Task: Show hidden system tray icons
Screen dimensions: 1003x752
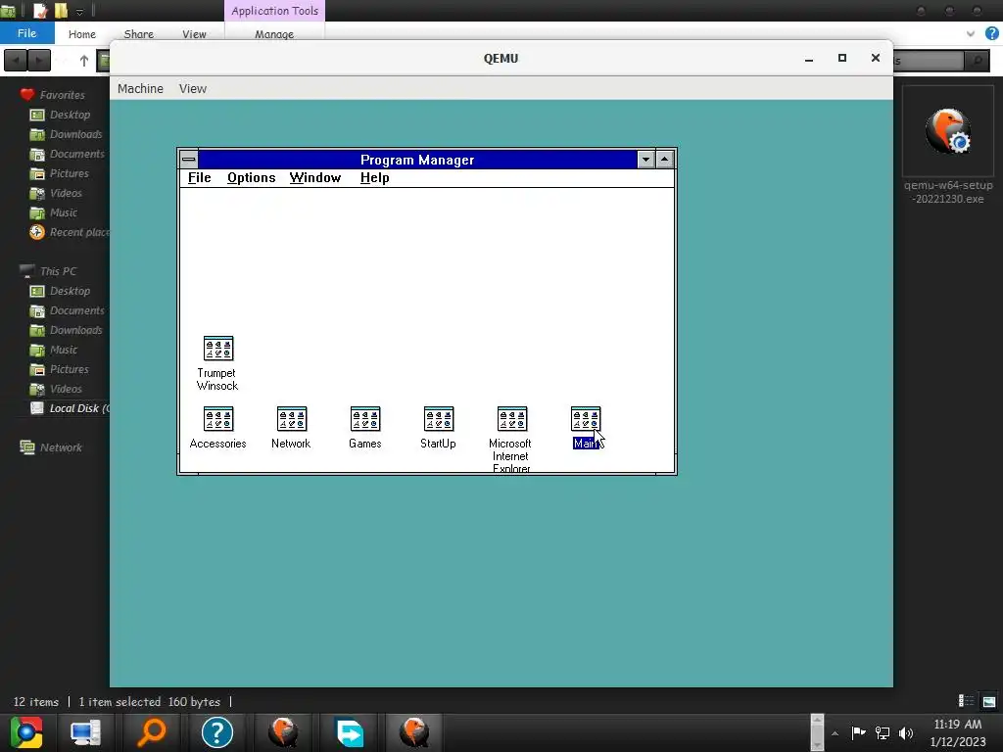Action: pyautogui.click(x=835, y=732)
